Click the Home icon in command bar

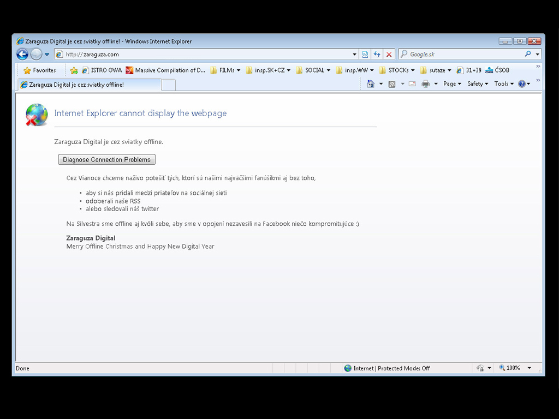pyautogui.click(x=371, y=83)
